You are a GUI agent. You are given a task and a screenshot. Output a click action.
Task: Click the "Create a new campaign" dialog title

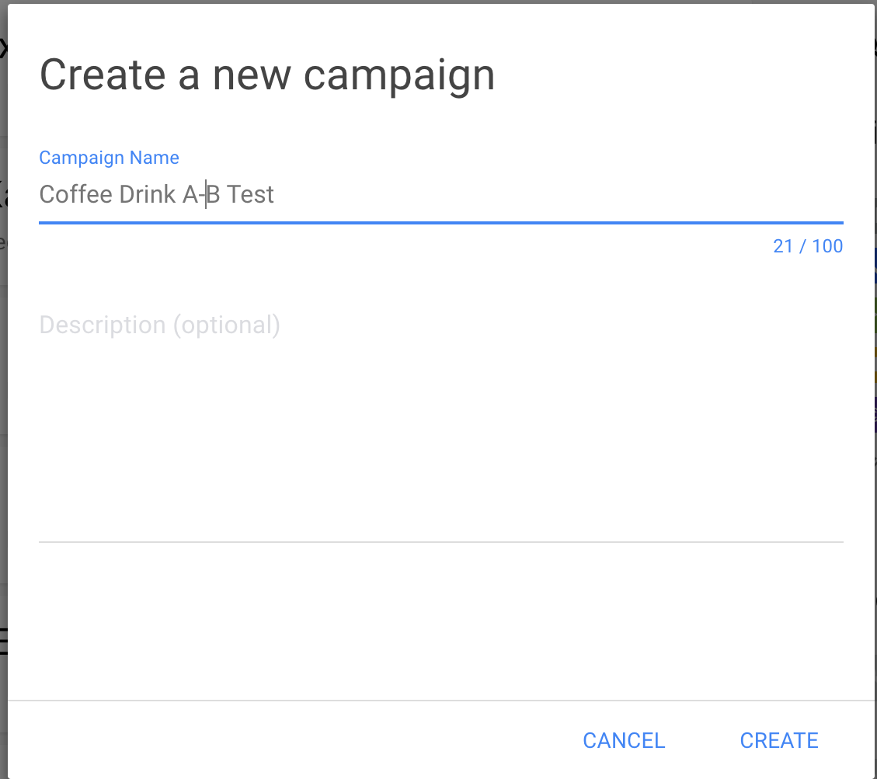(267, 75)
